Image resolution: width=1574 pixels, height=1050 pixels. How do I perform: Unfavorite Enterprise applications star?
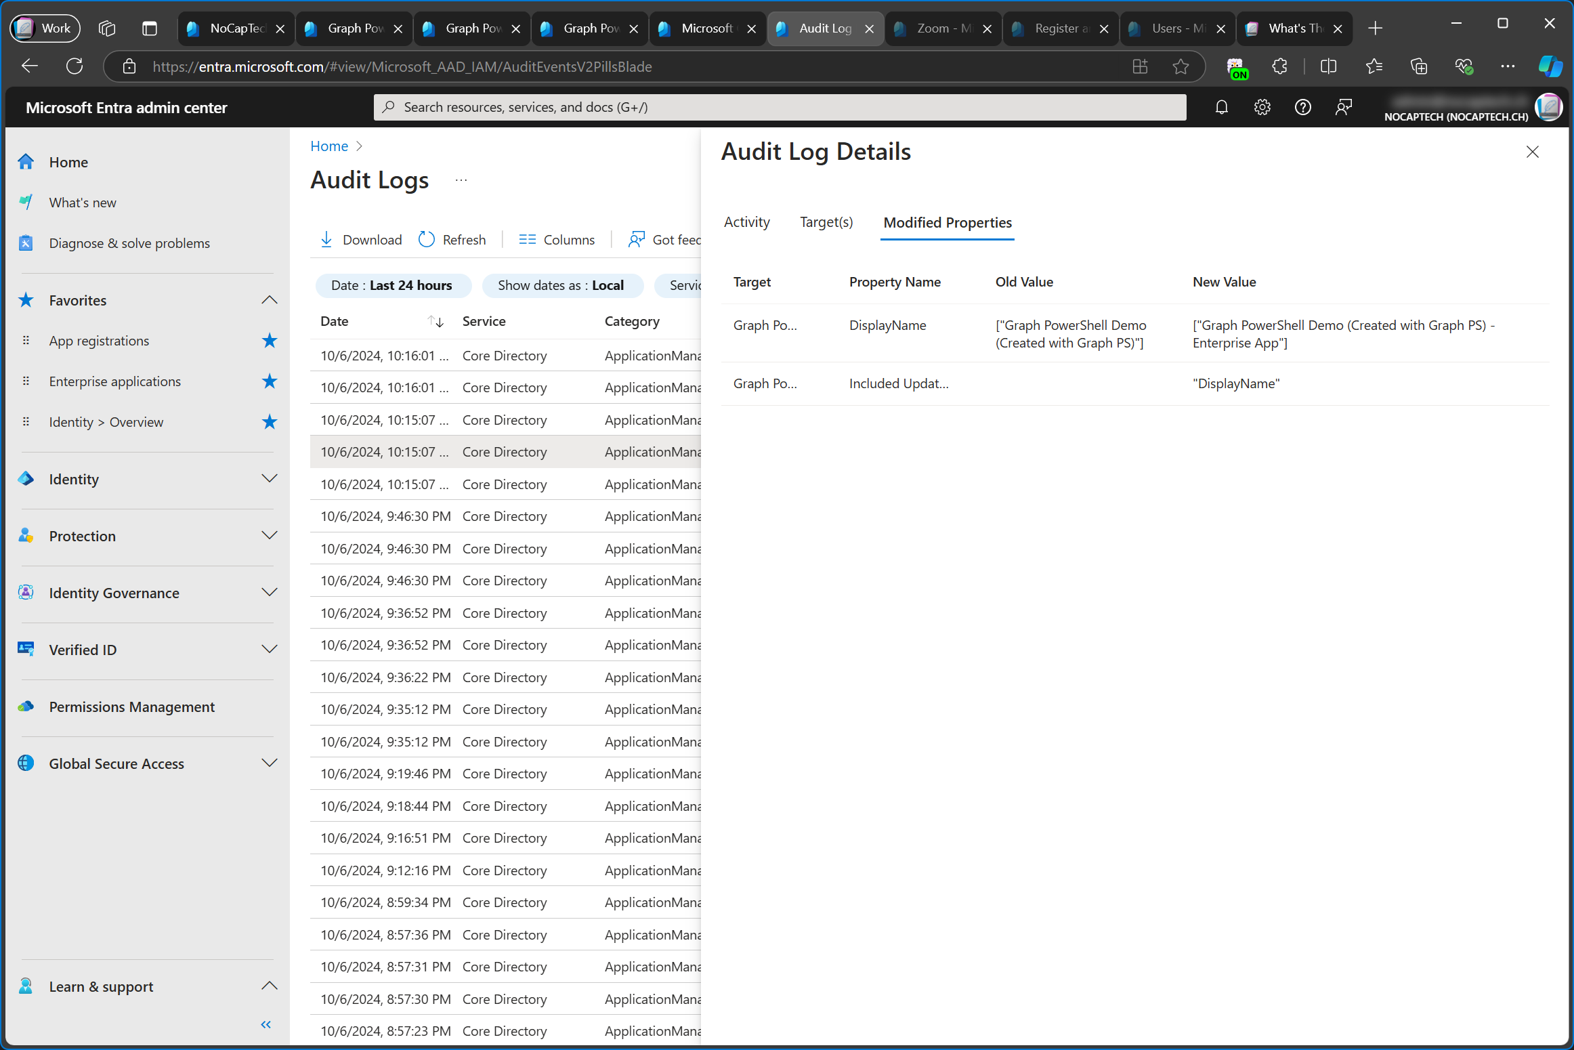[x=270, y=381]
